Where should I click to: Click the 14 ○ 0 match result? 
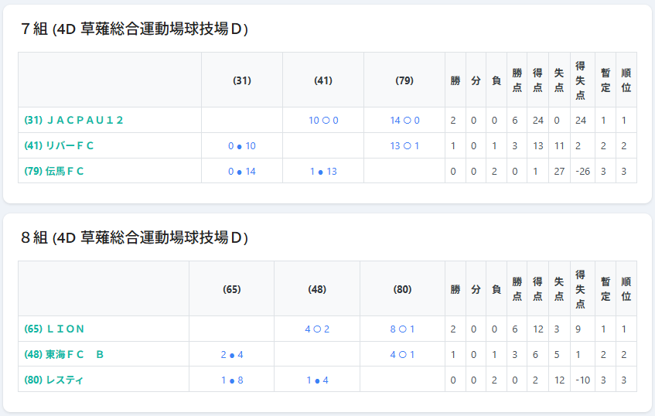[404, 120]
